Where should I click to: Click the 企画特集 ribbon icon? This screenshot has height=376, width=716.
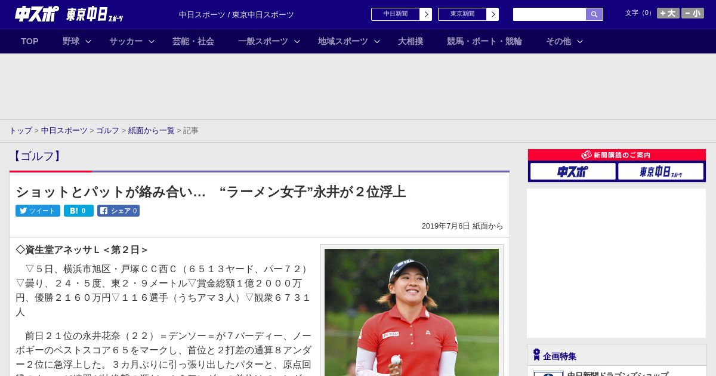point(536,355)
